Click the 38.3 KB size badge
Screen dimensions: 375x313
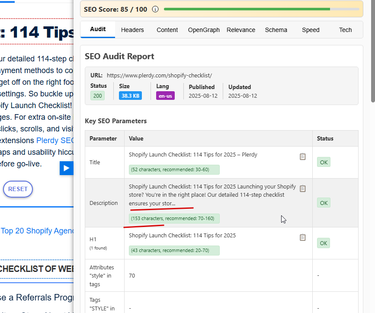pos(130,96)
